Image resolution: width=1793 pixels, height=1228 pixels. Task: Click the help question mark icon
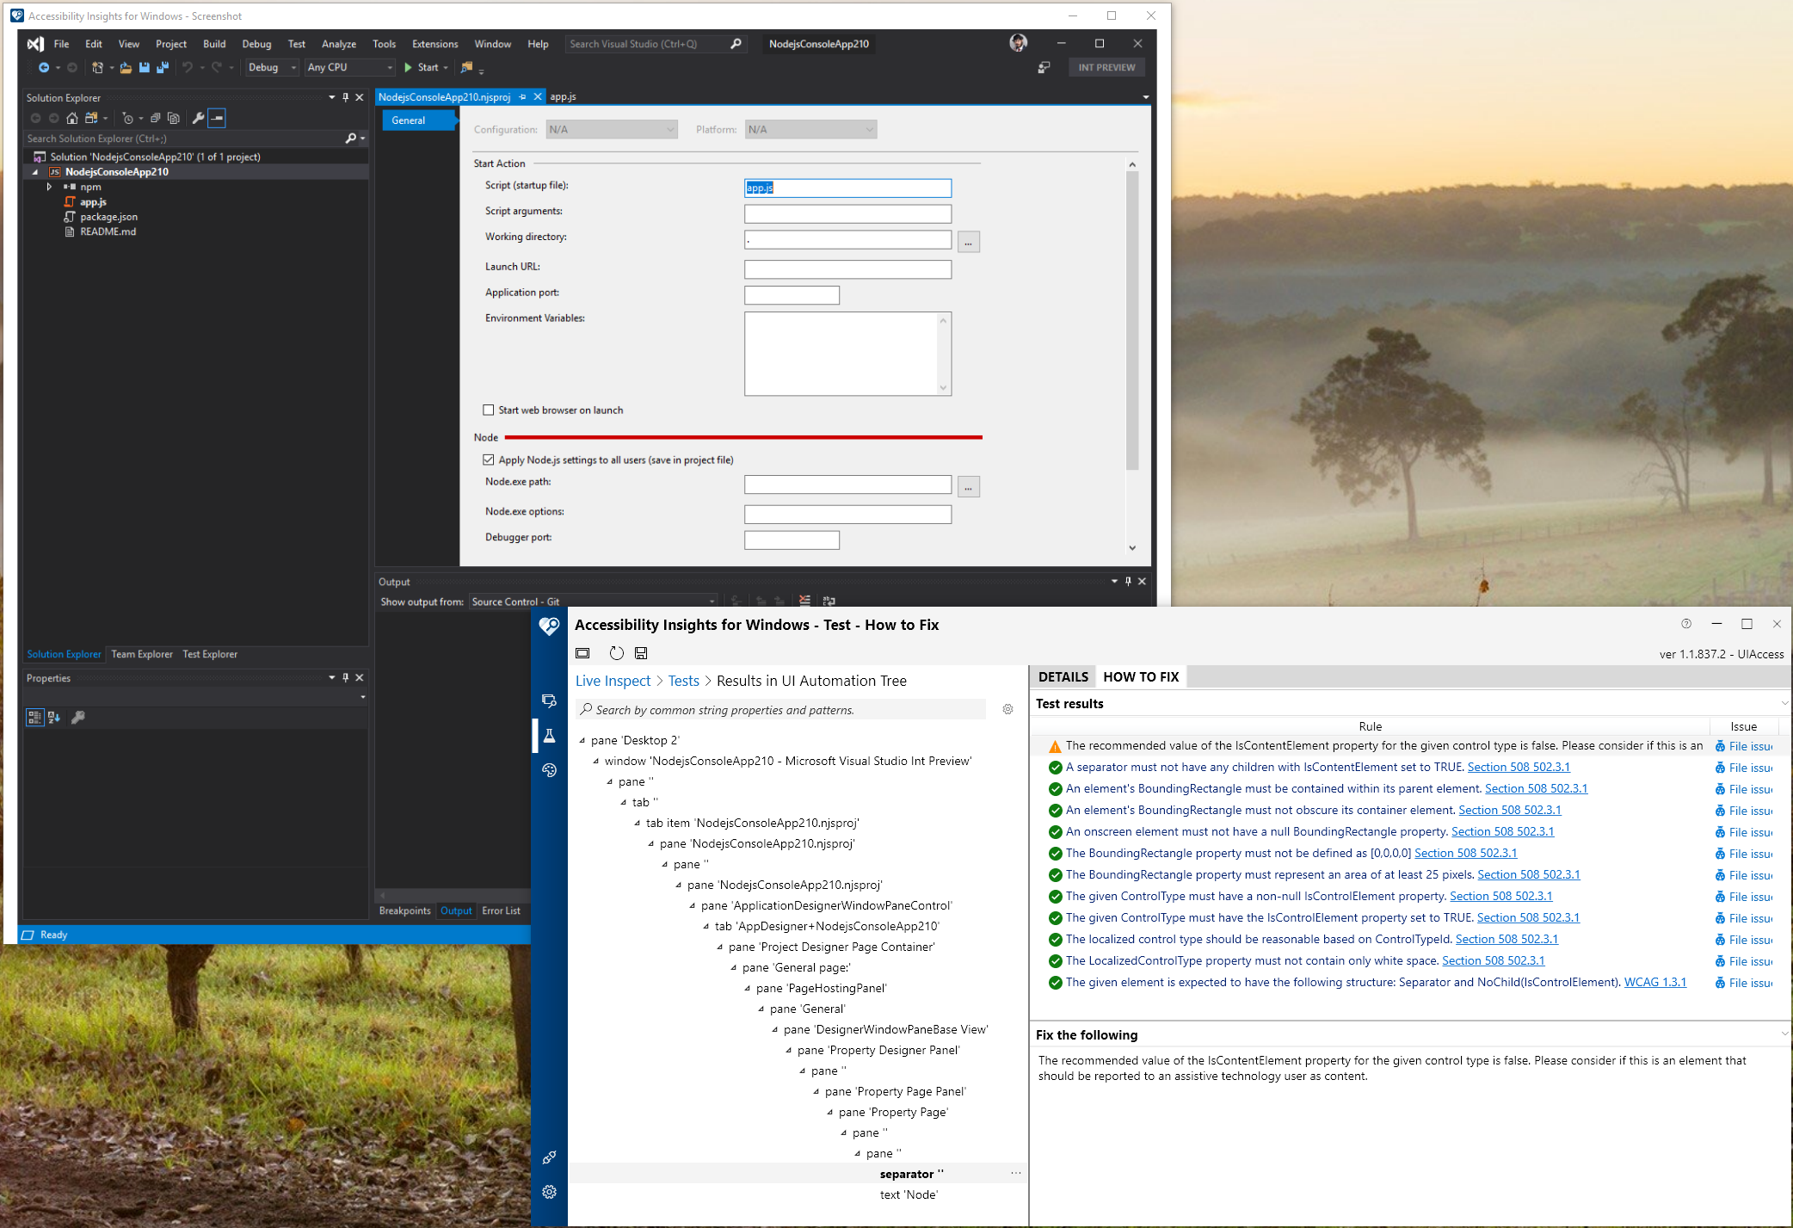pos(1686,624)
